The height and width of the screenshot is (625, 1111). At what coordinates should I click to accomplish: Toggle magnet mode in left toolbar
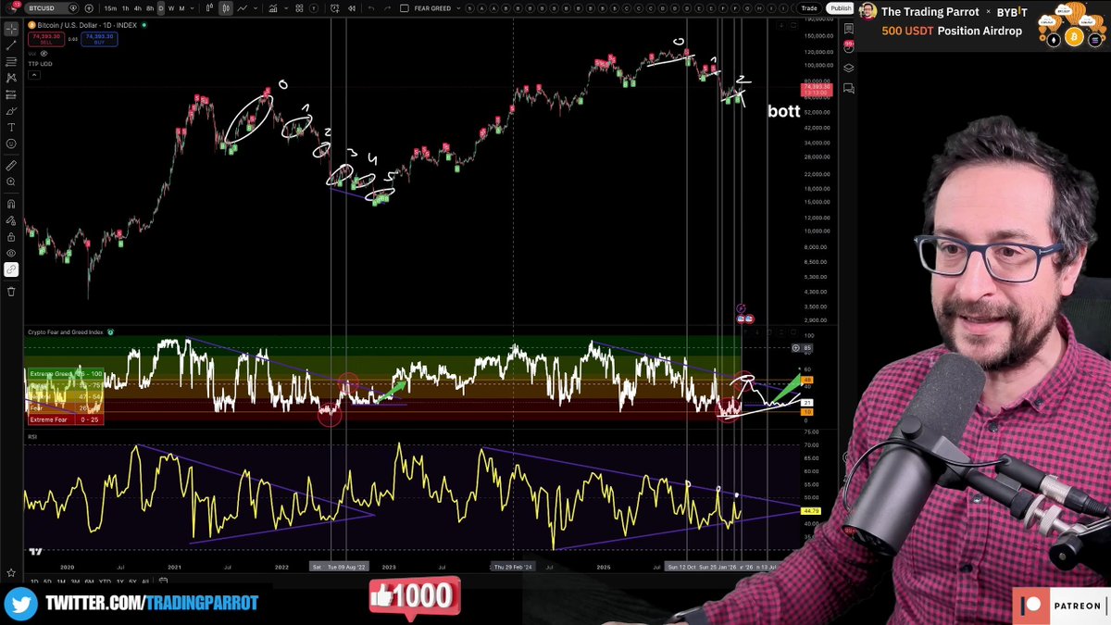tap(11, 204)
